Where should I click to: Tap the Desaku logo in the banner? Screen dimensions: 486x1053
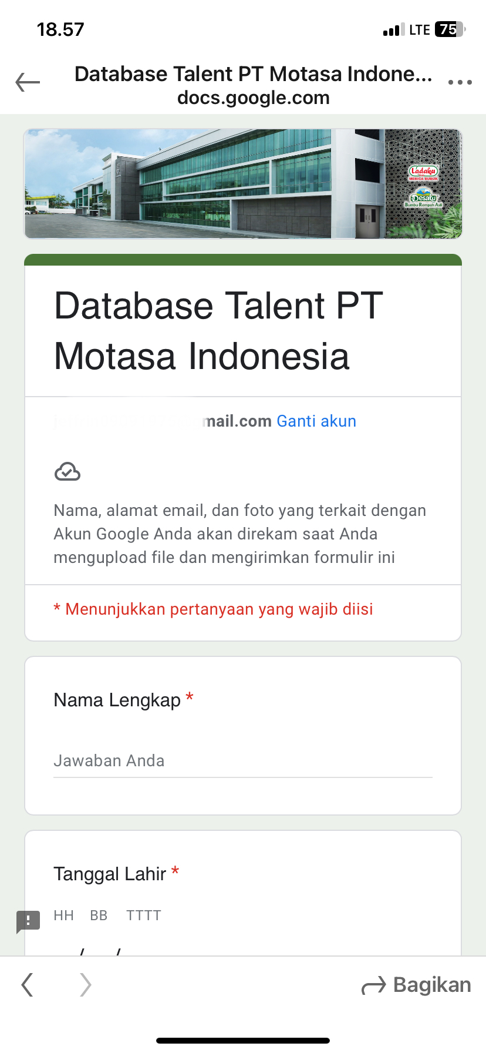(423, 197)
